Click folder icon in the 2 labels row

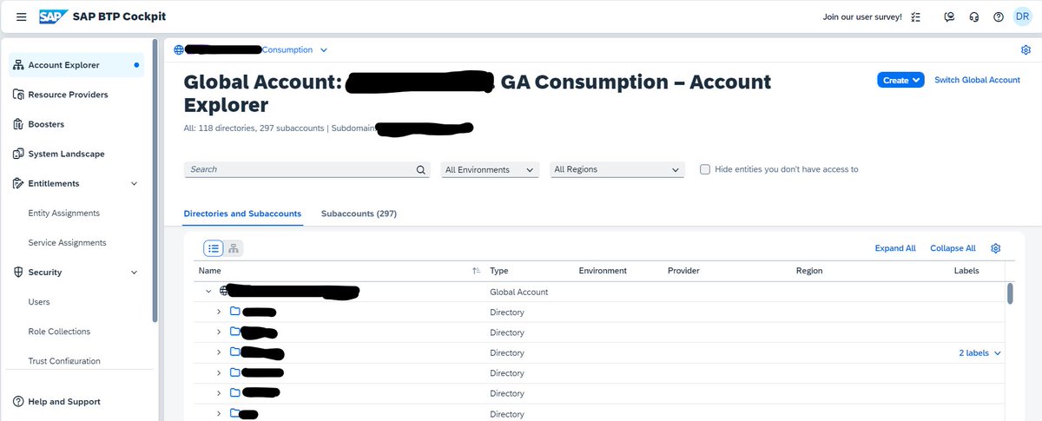pos(235,352)
